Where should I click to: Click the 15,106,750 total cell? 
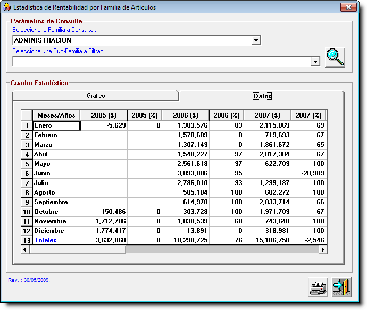(268, 240)
